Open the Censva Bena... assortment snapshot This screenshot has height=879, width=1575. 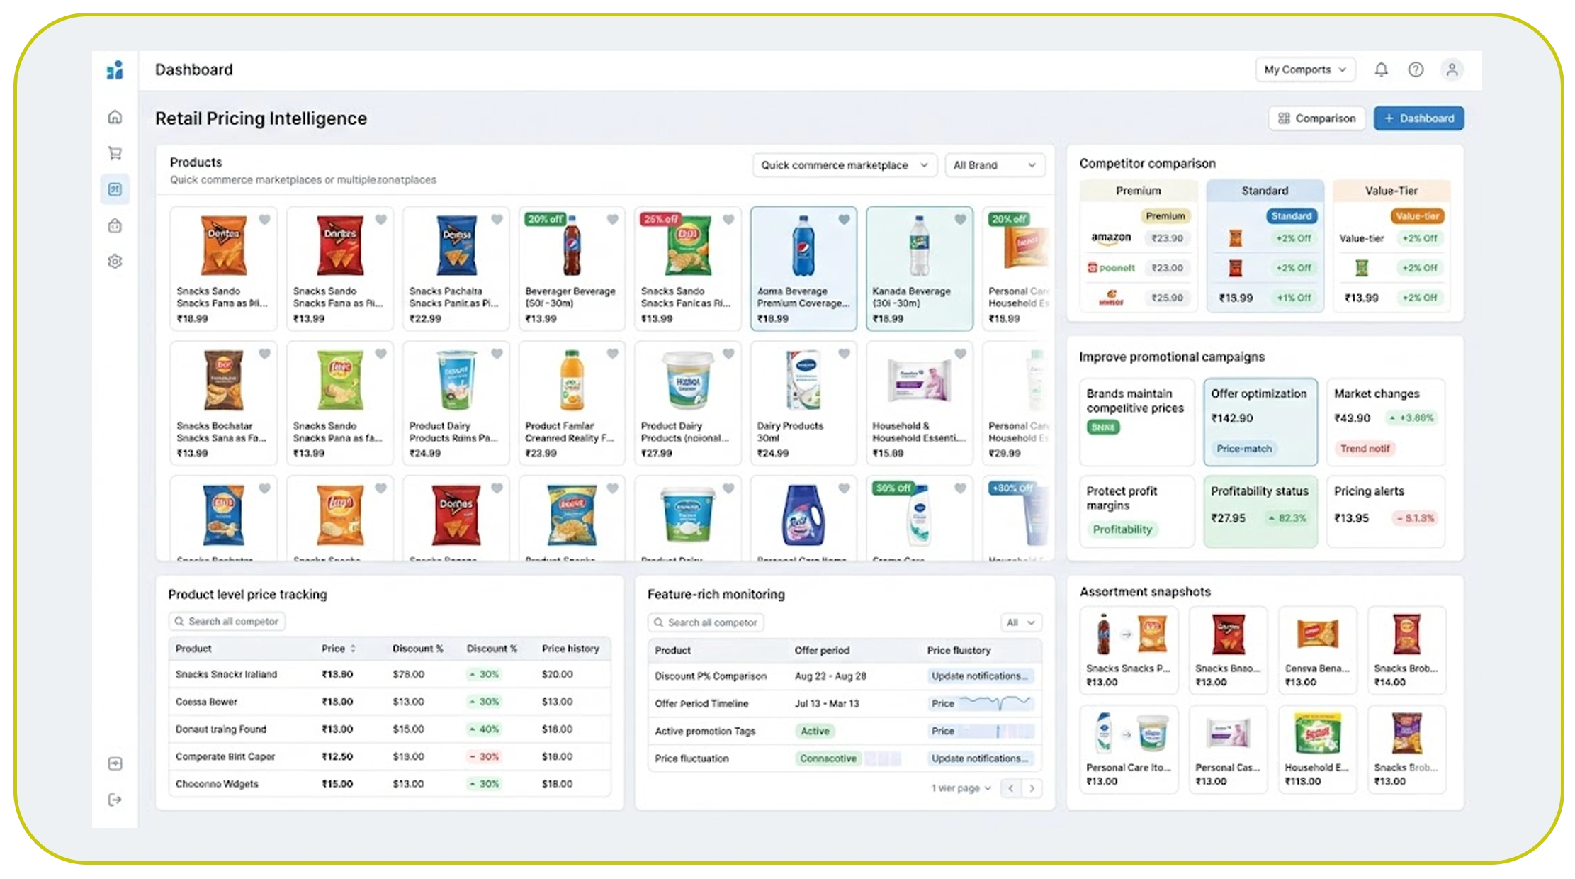pos(1317,649)
